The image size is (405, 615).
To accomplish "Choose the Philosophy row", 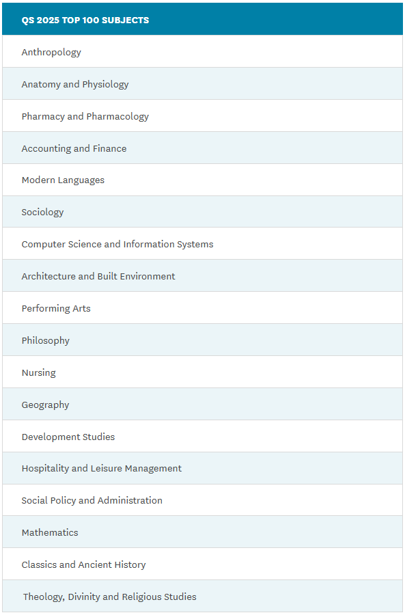I will point(202,340).
